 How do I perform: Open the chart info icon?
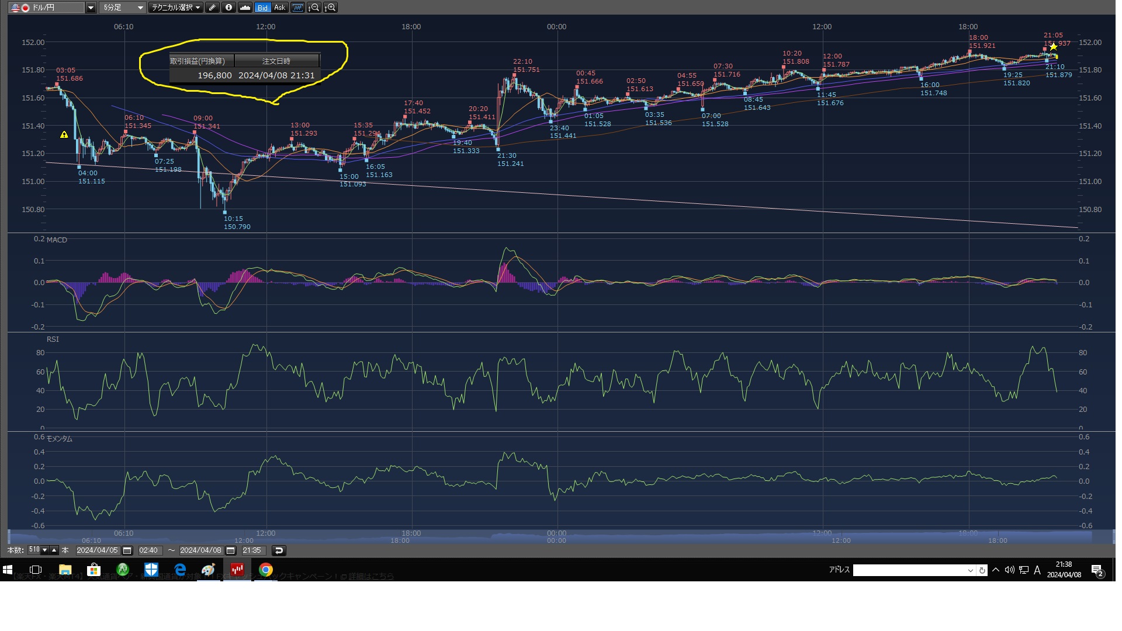(228, 8)
